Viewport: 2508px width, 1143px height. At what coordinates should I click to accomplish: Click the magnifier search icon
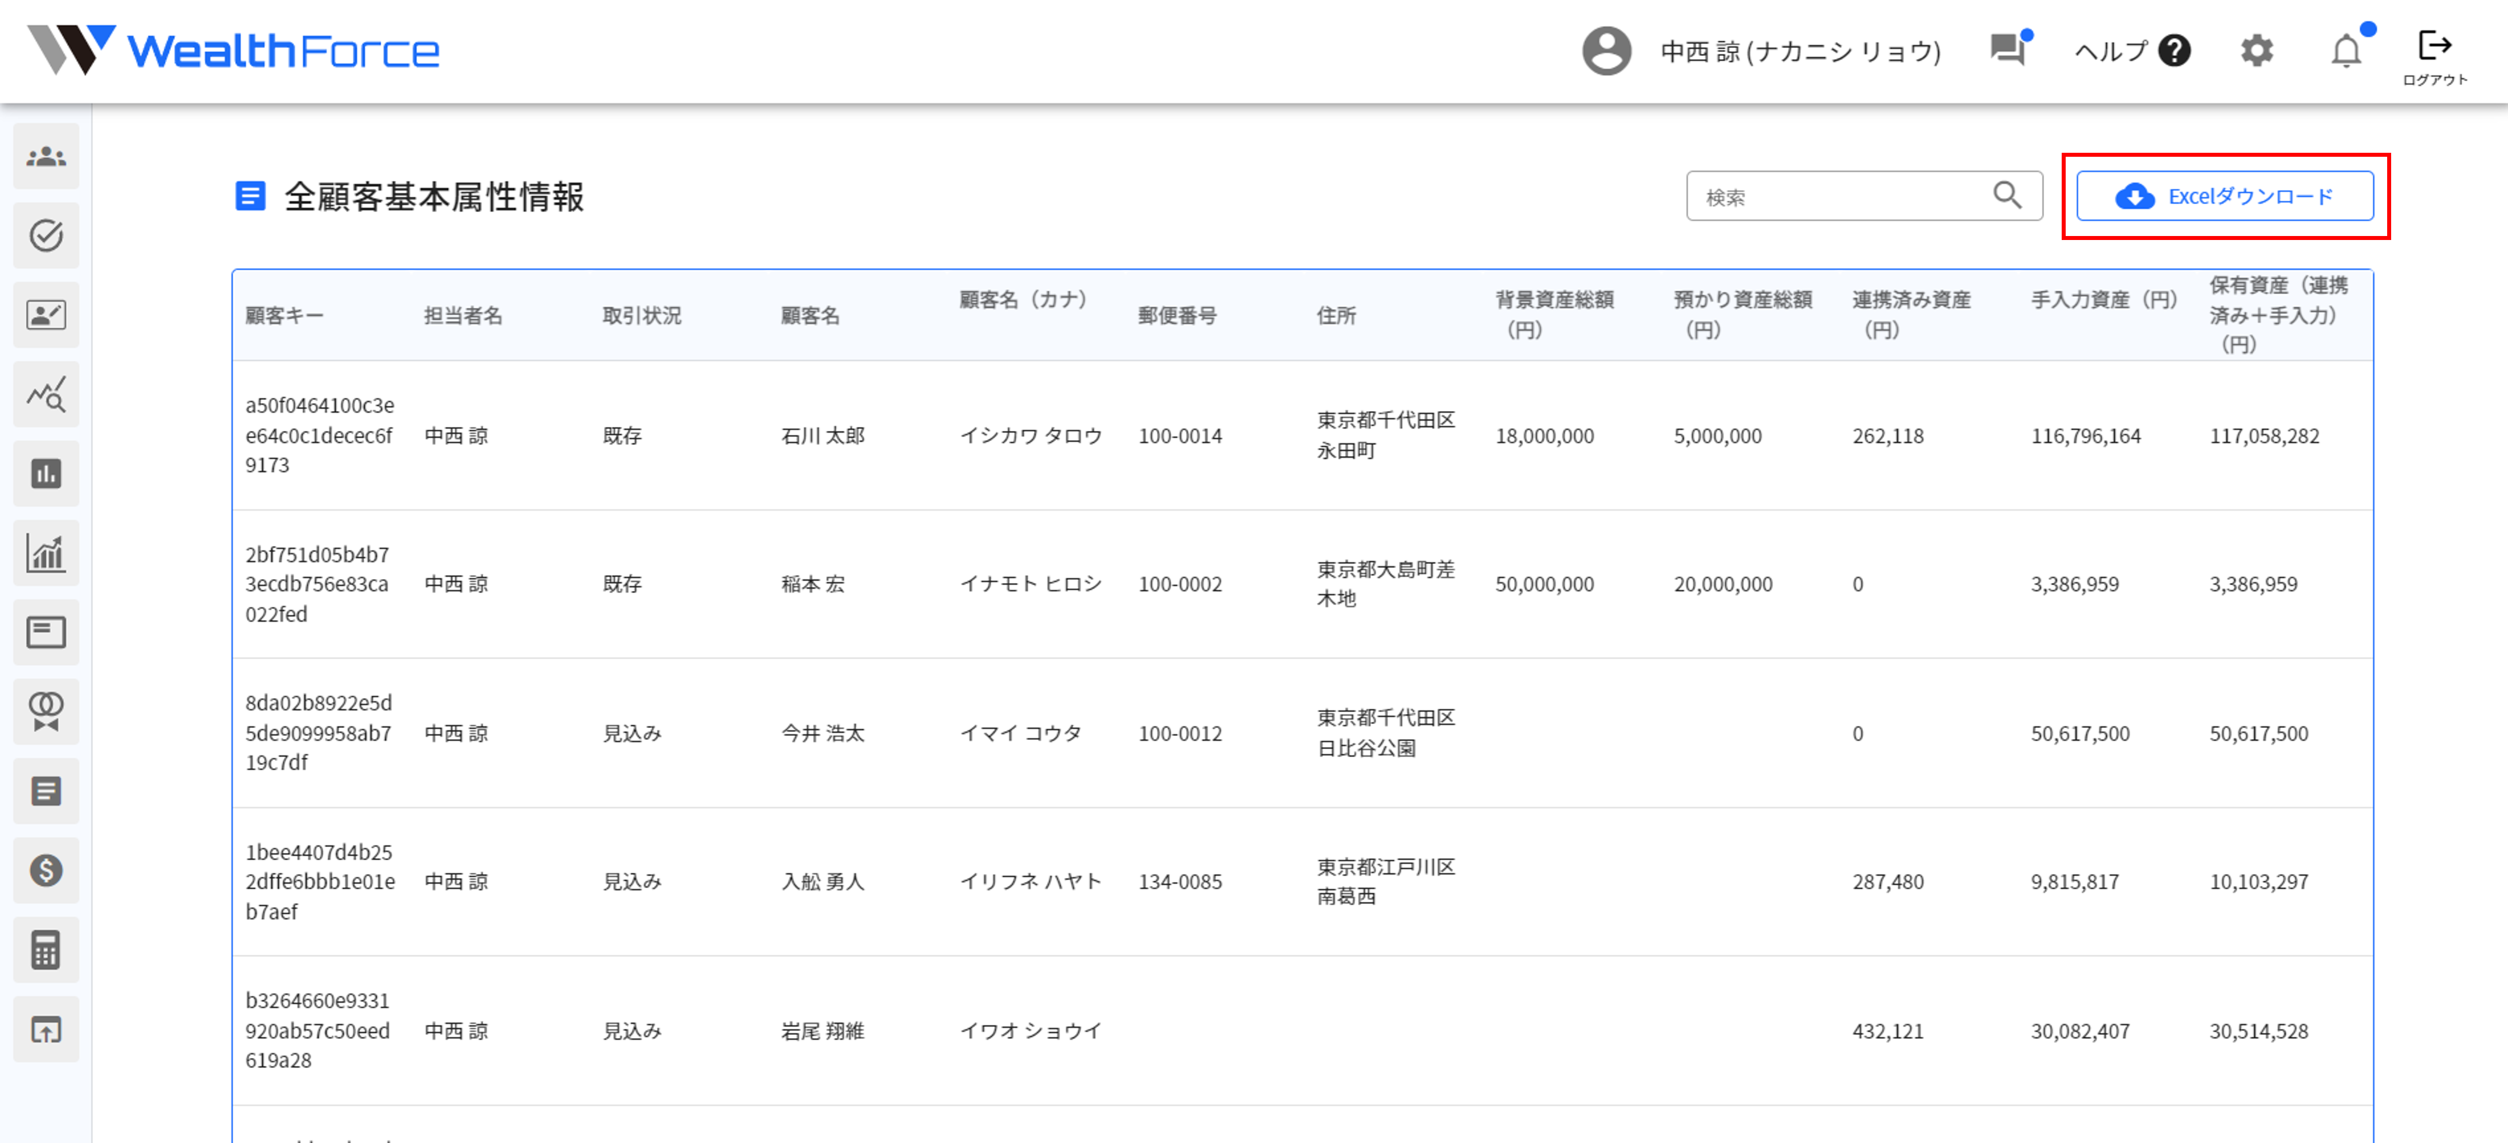2006,196
